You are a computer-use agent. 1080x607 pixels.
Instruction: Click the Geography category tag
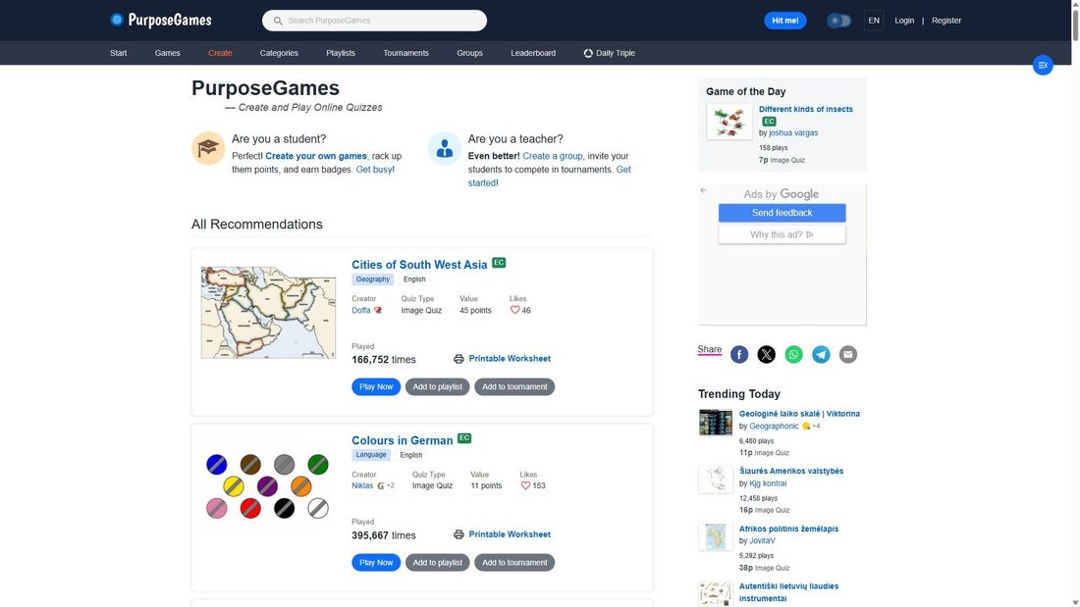click(x=373, y=279)
